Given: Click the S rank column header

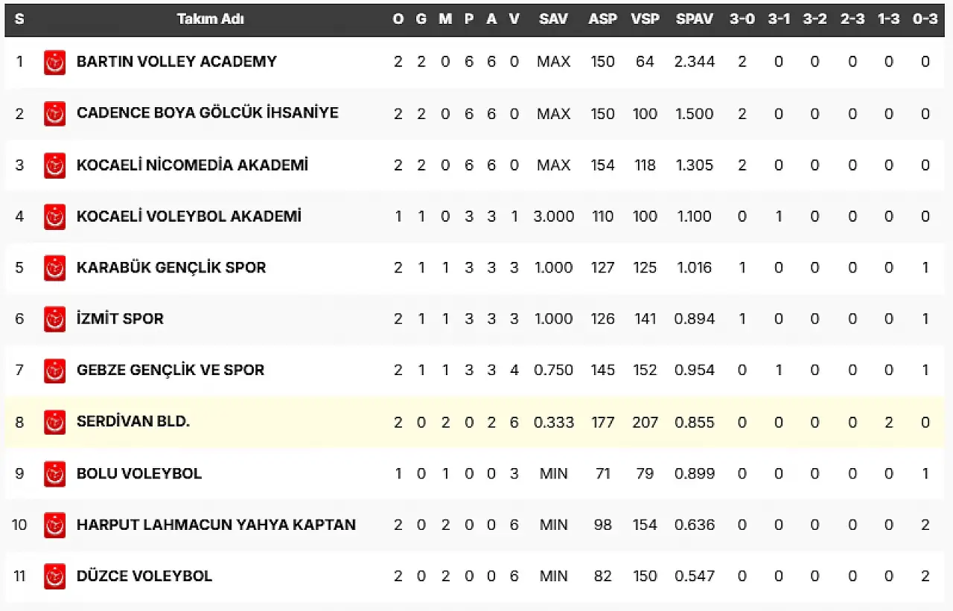Looking at the screenshot, I should pos(19,19).
